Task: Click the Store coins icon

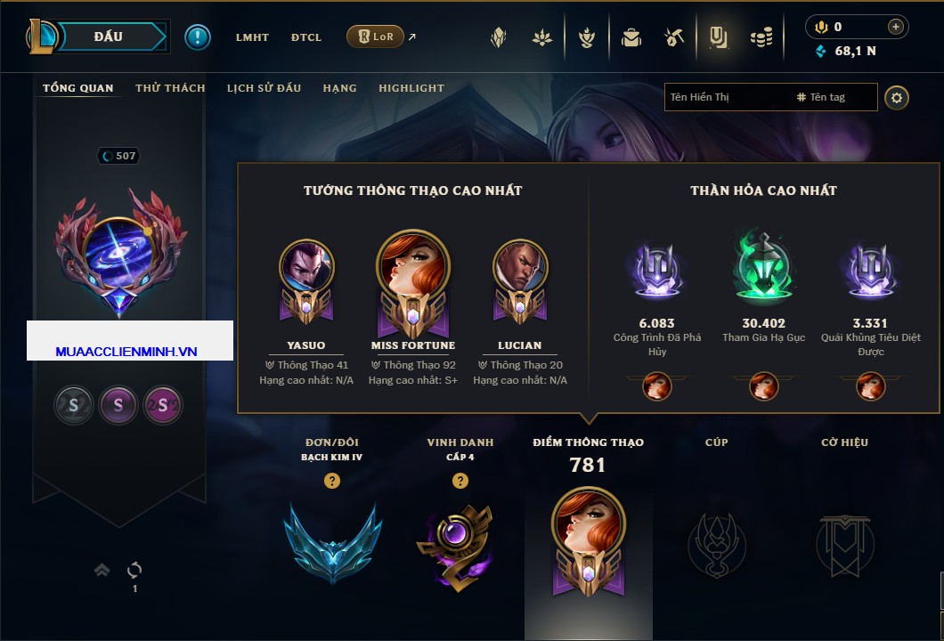Action: pos(761,38)
